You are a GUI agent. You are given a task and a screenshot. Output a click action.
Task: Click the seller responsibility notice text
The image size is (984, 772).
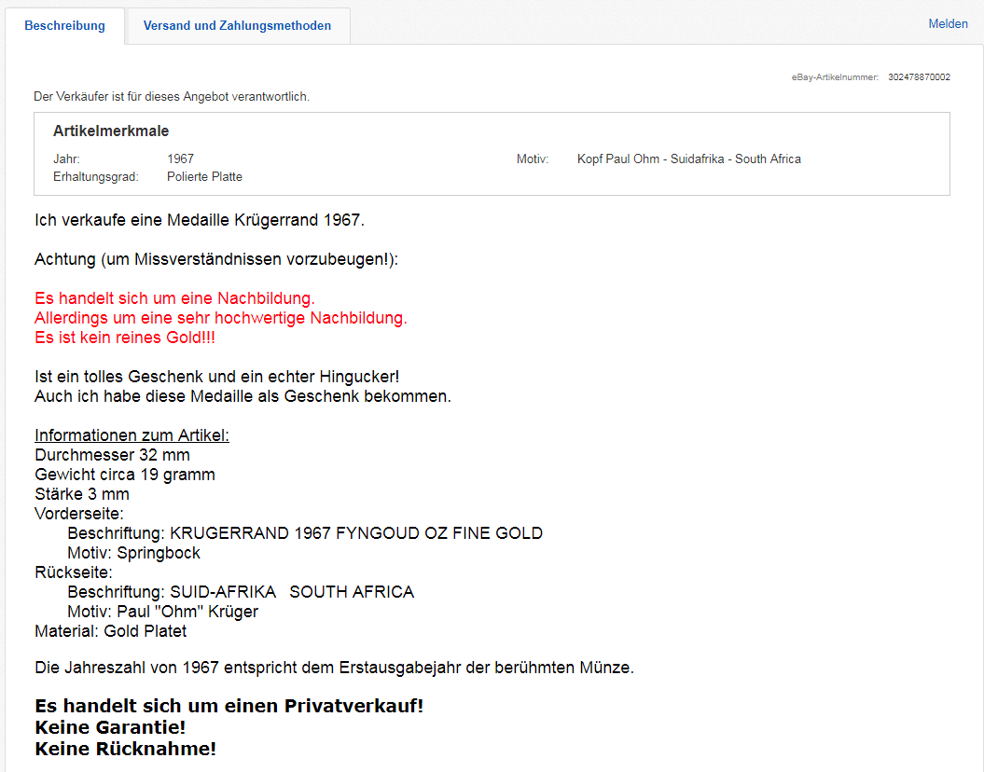[172, 96]
